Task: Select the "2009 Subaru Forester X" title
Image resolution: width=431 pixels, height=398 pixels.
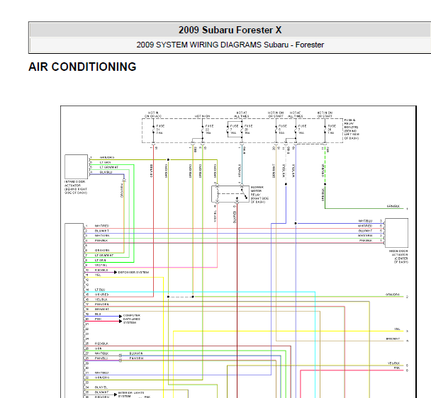Action: (230, 30)
